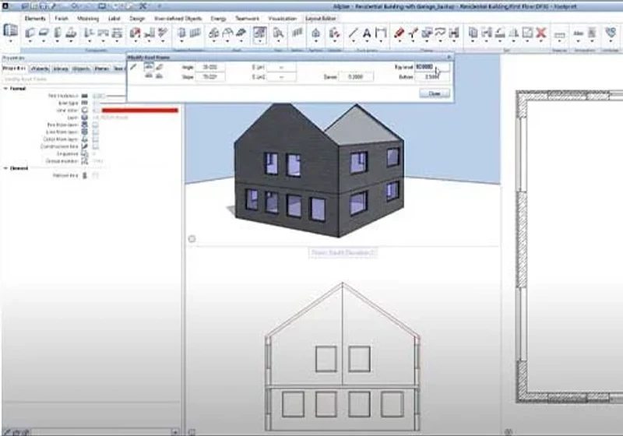The height and width of the screenshot is (436, 623).
Task: Open dropdown arrow under red X Delete
Action: click(540, 41)
